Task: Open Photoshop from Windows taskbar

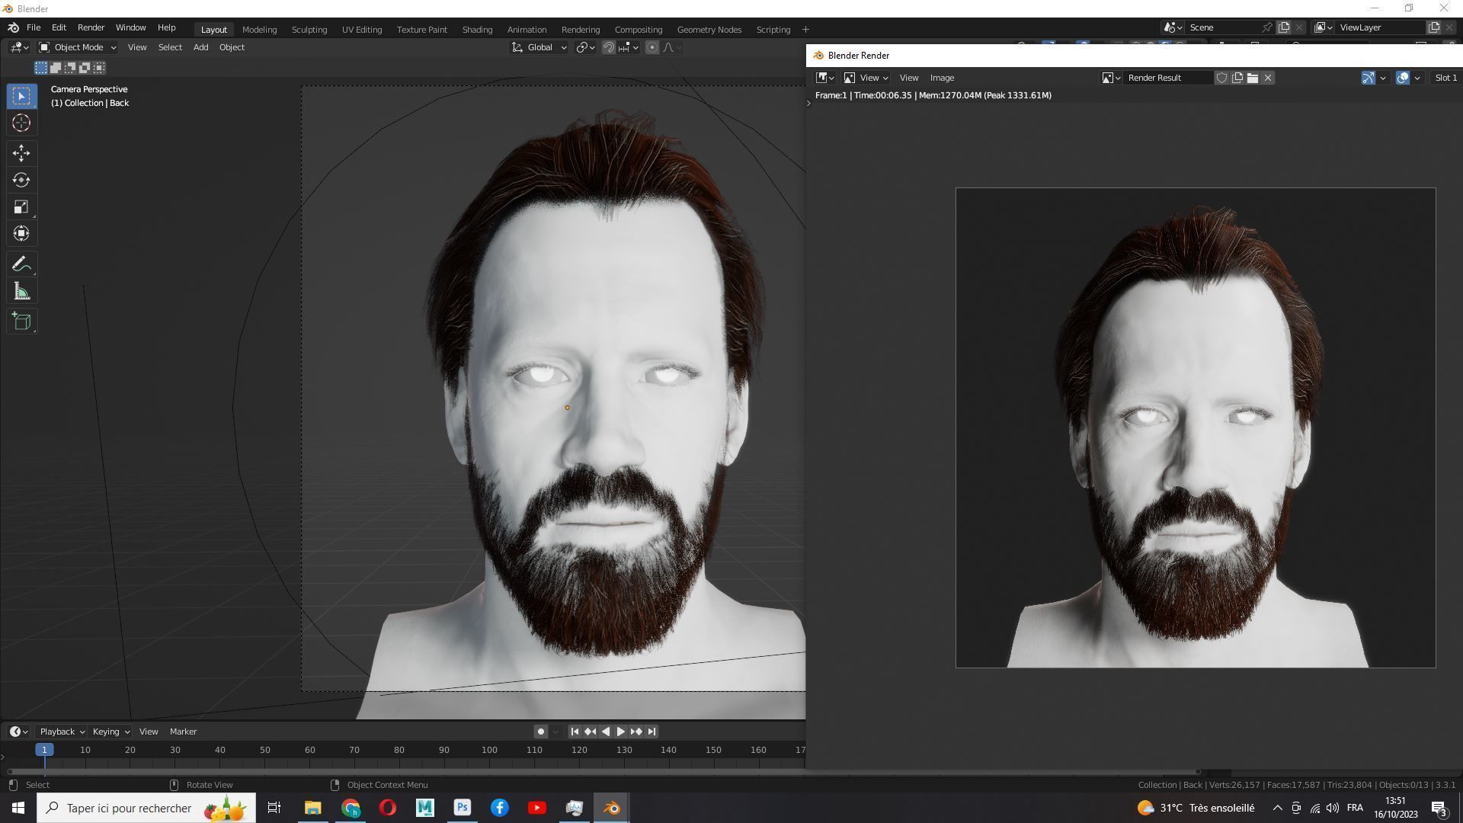Action: click(x=463, y=808)
